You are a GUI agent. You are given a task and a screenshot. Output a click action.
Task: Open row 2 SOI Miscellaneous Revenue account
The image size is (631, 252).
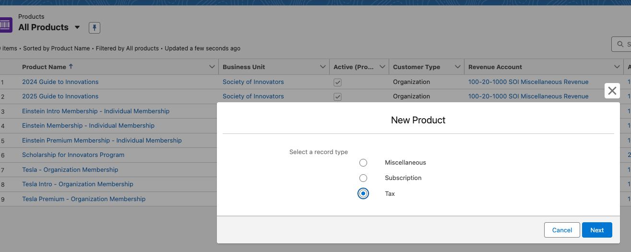[528, 96]
